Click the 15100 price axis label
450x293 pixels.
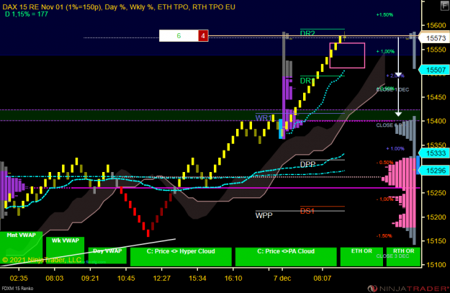[436, 265]
